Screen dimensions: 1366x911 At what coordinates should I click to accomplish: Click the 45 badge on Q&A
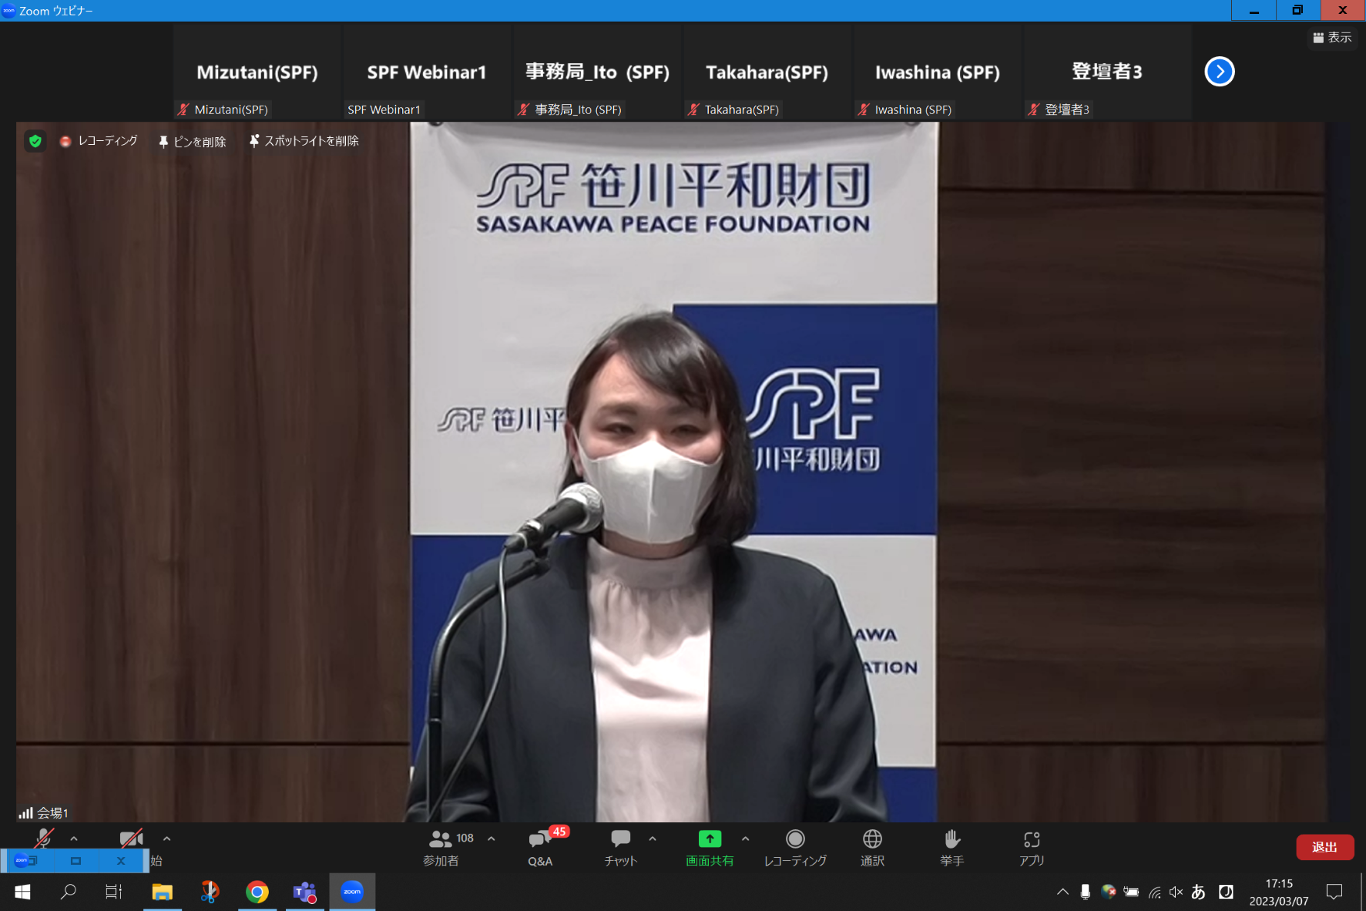click(559, 832)
